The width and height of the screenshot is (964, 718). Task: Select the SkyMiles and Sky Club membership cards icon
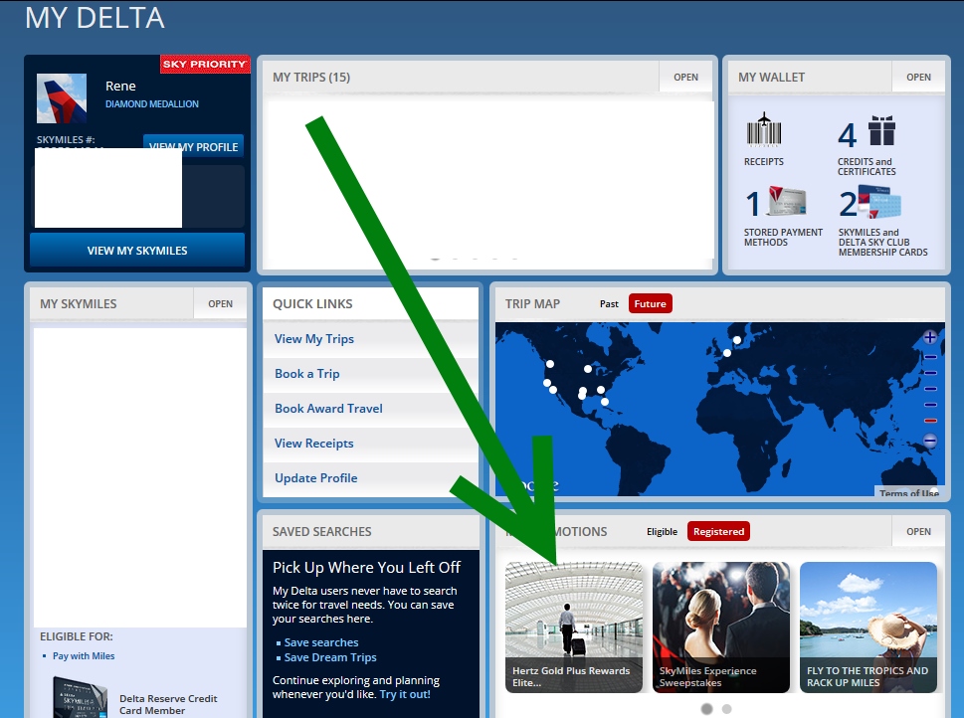coord(880,203)
